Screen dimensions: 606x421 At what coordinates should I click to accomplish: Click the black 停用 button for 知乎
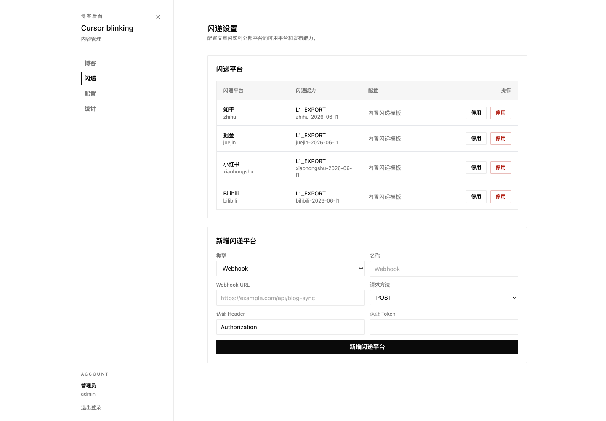[476, 113]
